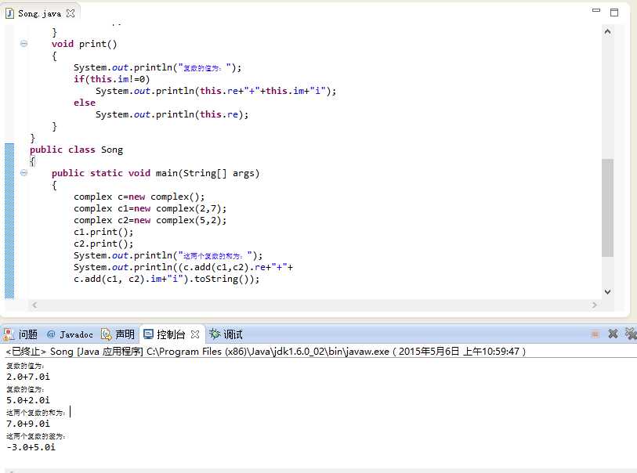This screenshot has width=637, height=473.
Task: Open the 声明 (Declaration) tab
Action: pos(118,334)
